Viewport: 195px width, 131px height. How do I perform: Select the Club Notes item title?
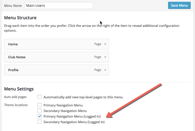[17, 57]
